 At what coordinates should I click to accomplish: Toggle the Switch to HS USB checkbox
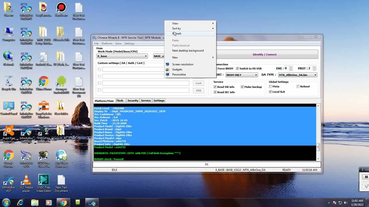pos(237,68)
